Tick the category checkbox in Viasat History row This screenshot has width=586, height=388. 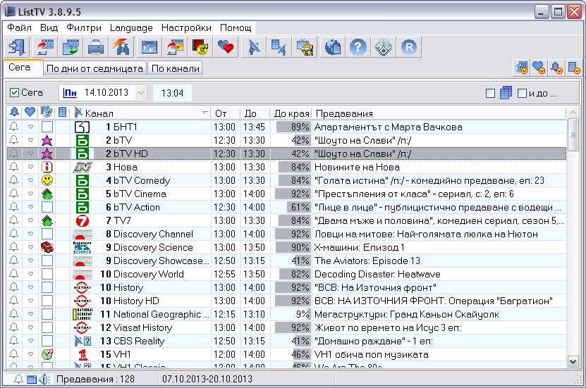[47, 327]
